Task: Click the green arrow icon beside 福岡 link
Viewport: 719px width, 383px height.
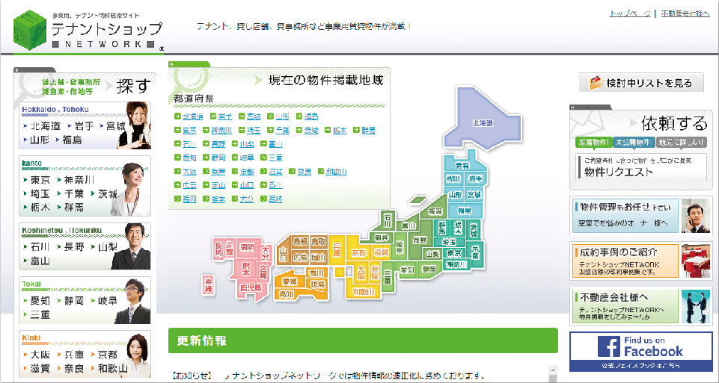Action: click(177, 199)
